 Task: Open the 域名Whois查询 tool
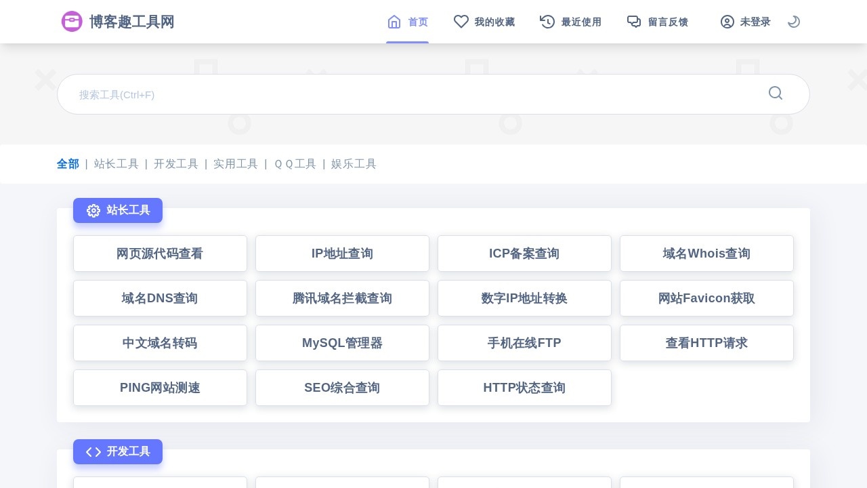706,253
